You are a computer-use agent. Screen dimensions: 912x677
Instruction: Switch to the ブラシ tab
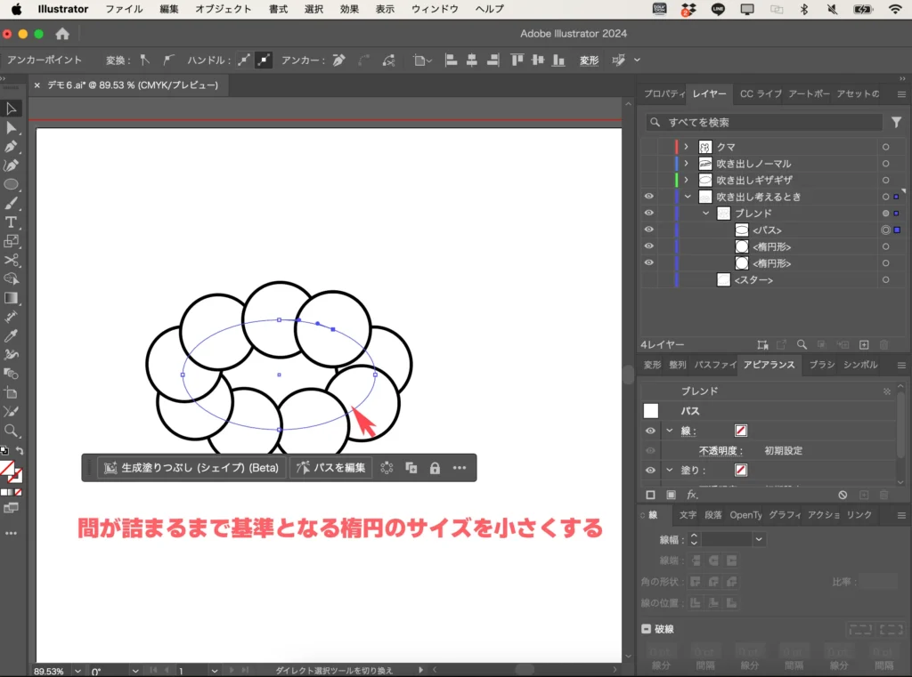click(x=821, y=365)
